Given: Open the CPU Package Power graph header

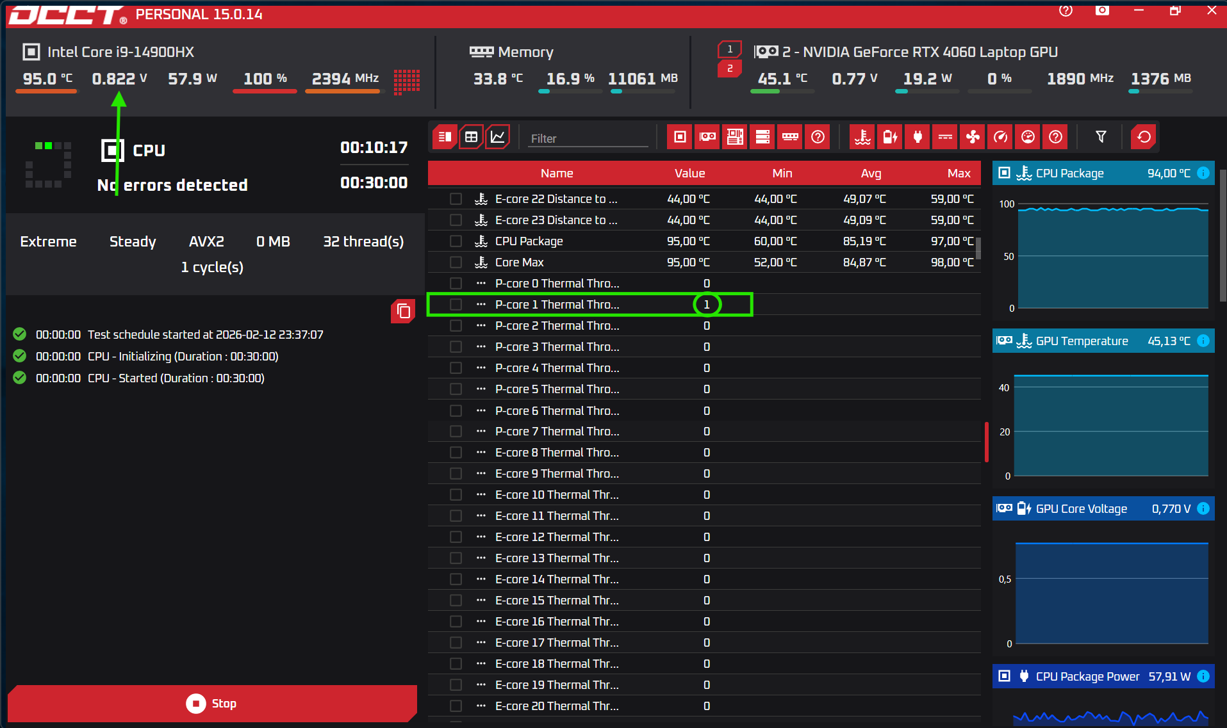Looking at the screenshot, I should click(x=1102, y=676).
